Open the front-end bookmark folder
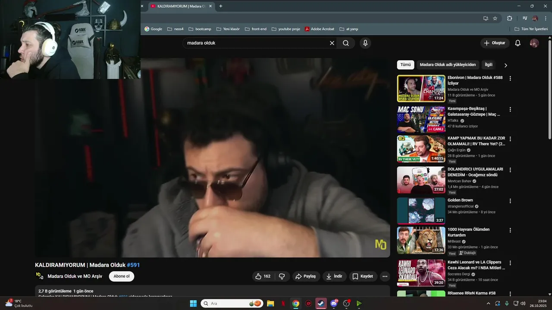This screenshot has width=552, height=310. pos(256,29)
